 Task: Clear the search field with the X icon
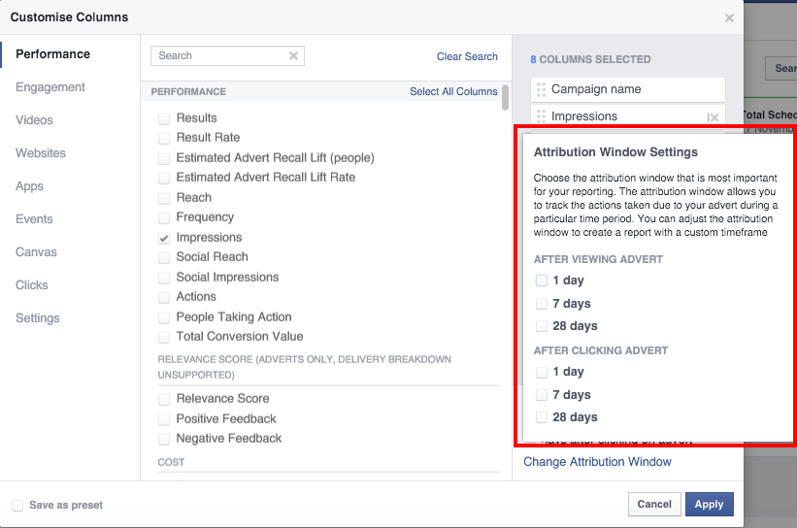[293, 56]
